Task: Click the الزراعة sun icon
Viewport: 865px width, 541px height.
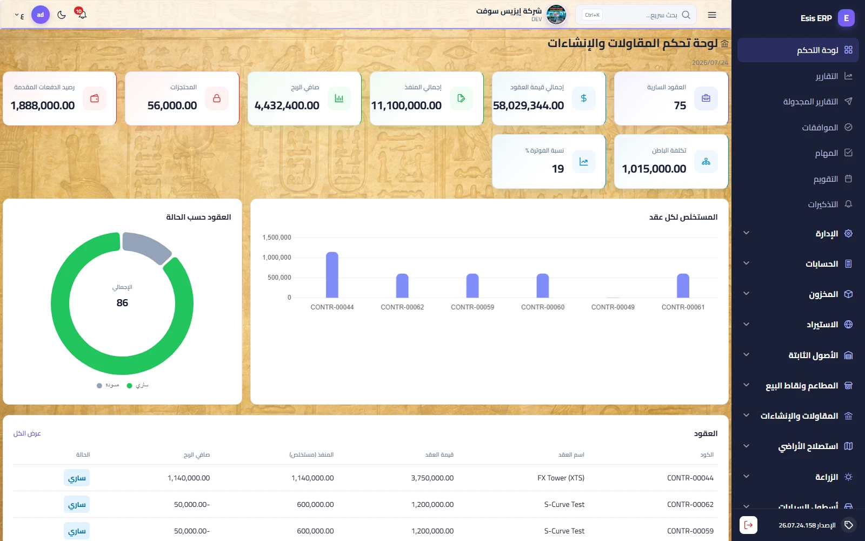Action: pyautogui.click(x=848, y=477)
